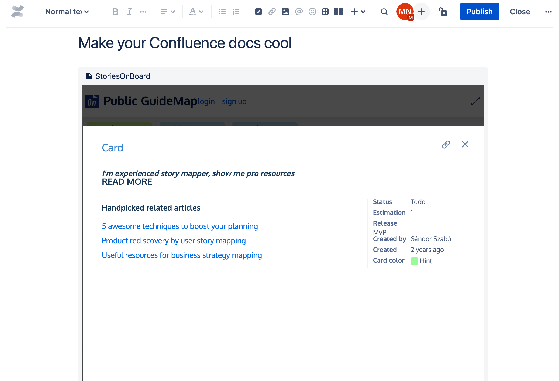Toggle the unrestricted page lock icon
The width and height of the screenshot is (559, 381).
point(443,12)
